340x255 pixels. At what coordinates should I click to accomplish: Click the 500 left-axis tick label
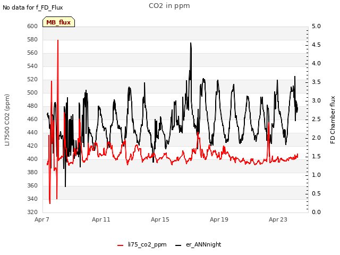(32, 92)
